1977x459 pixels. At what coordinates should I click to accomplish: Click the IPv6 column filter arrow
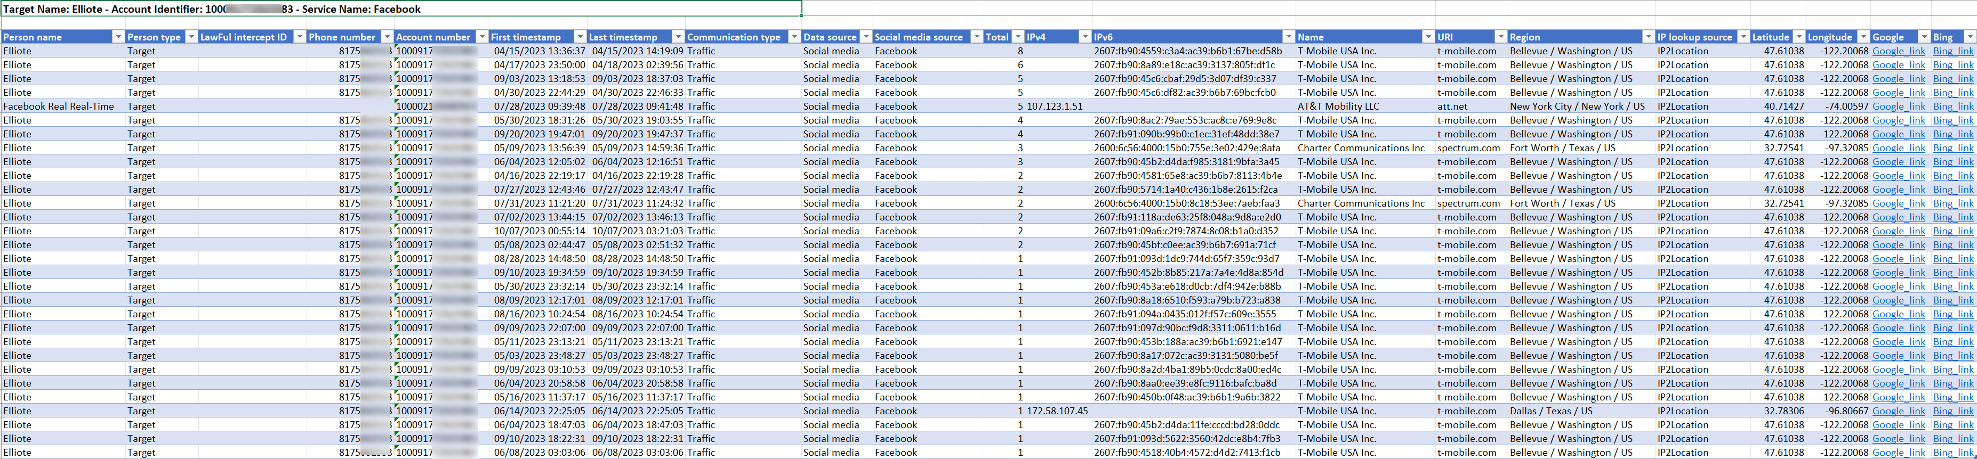click(x=1288, y=37)
